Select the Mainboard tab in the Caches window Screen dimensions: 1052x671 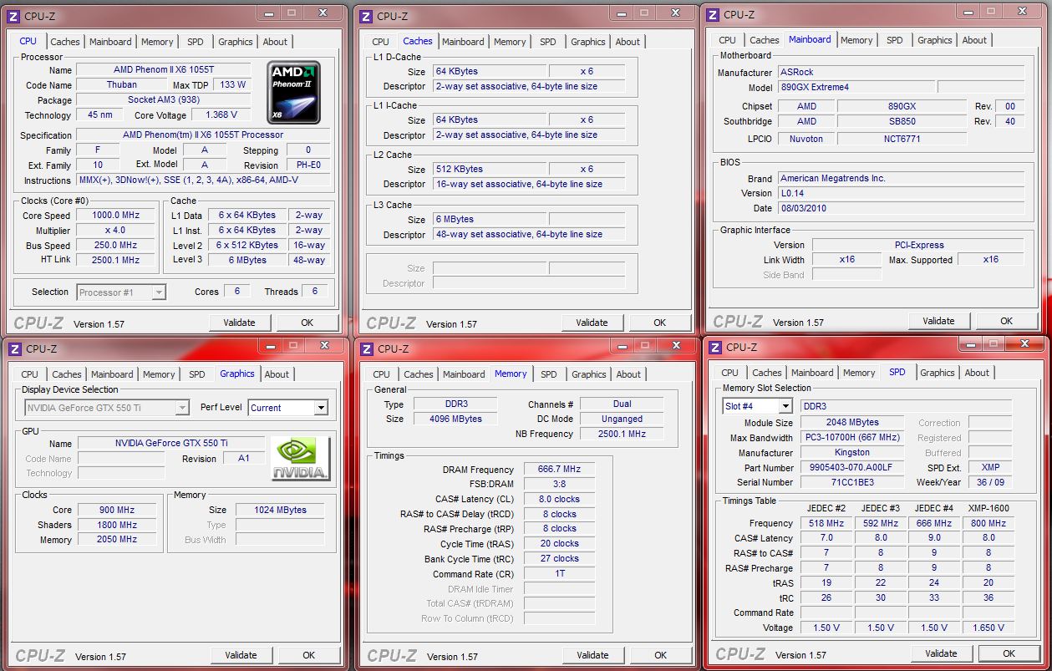tap(463, 42)
